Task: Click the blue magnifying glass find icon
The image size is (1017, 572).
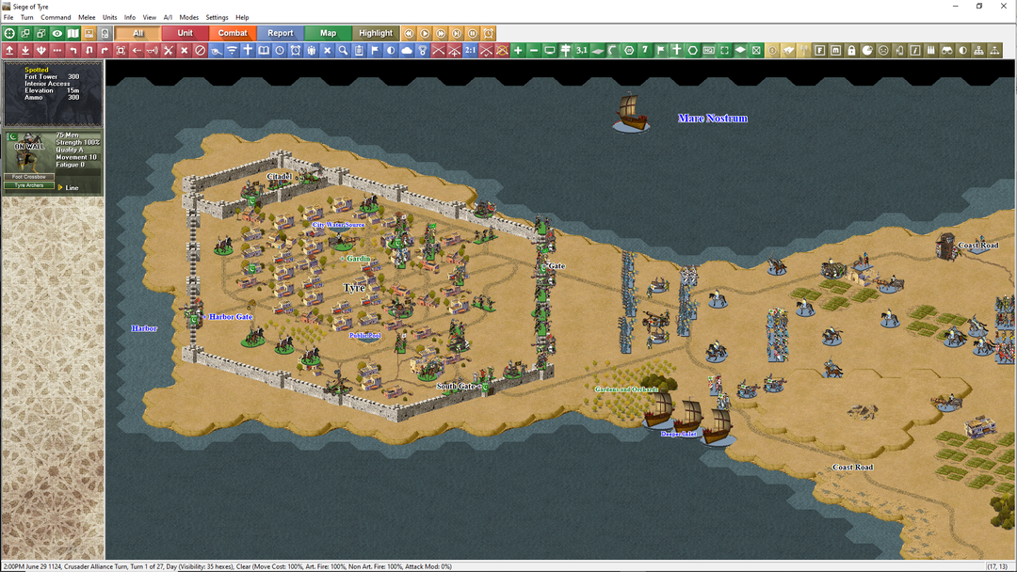Action: point(343,50)
